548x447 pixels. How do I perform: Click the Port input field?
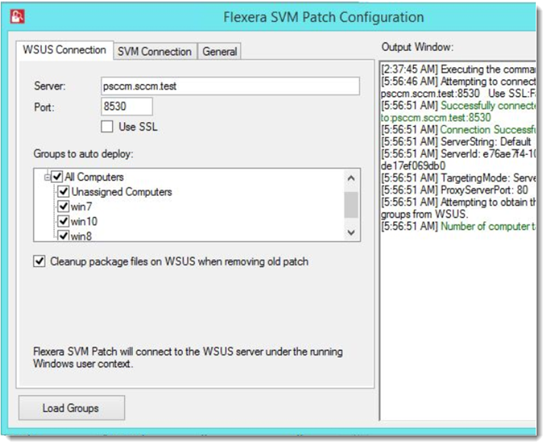point(127,106)
